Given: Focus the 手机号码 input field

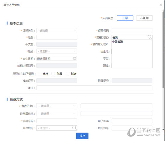Looking at the screenshot, I should click(57, 121).
